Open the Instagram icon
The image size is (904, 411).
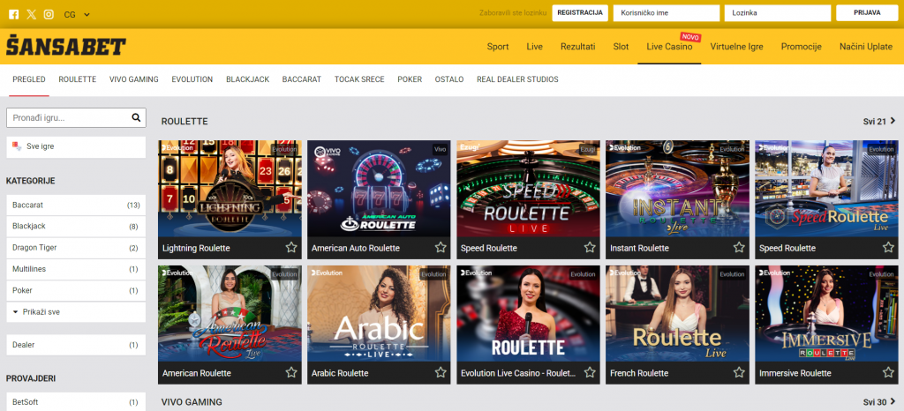(x=49, y=14)
